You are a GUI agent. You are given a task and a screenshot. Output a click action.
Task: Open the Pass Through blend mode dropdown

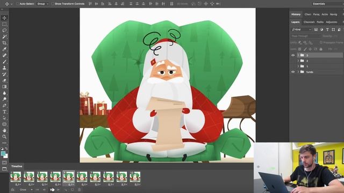[x=305, y=36]
